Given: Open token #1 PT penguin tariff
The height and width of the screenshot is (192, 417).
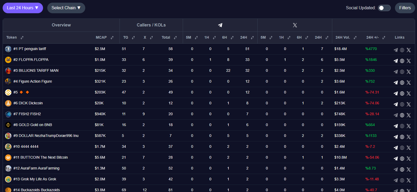Looking at the screenshot, I should (30, 49).
